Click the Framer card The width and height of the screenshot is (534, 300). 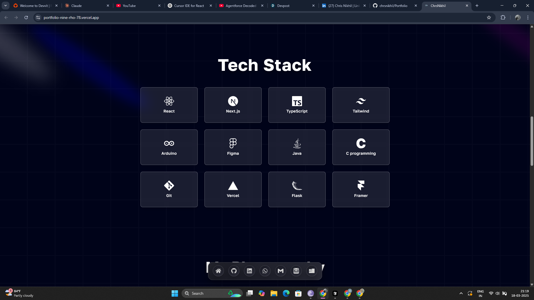point(361,189)
